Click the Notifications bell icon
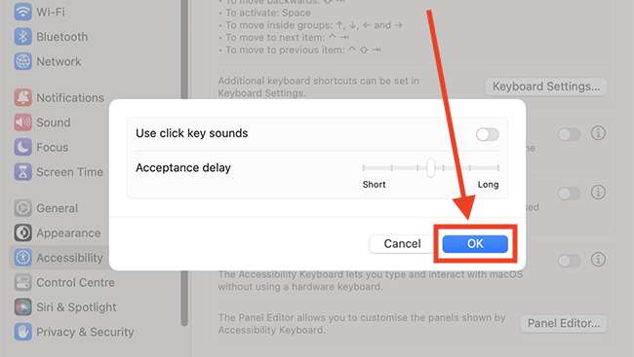Image resolution: width=634 pixels, height=357 pixels. pyautogui.click(x=23, y=97)
